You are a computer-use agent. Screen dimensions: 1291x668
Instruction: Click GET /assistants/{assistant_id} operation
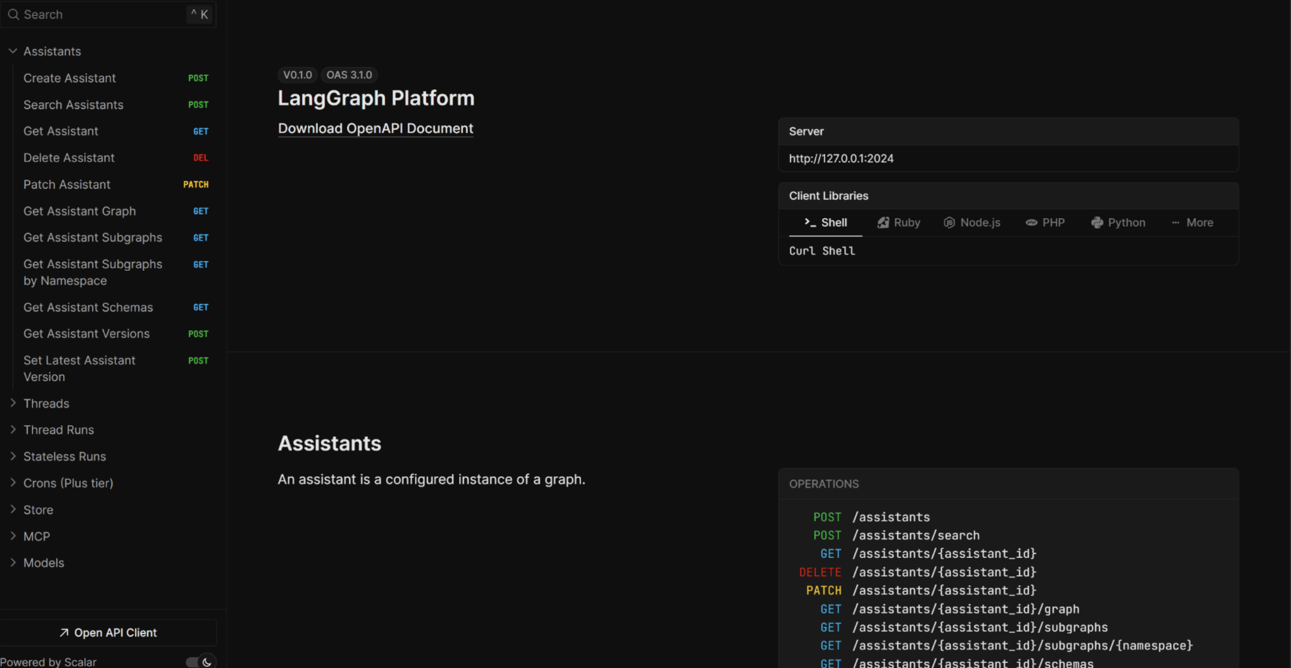pos(928,553)
